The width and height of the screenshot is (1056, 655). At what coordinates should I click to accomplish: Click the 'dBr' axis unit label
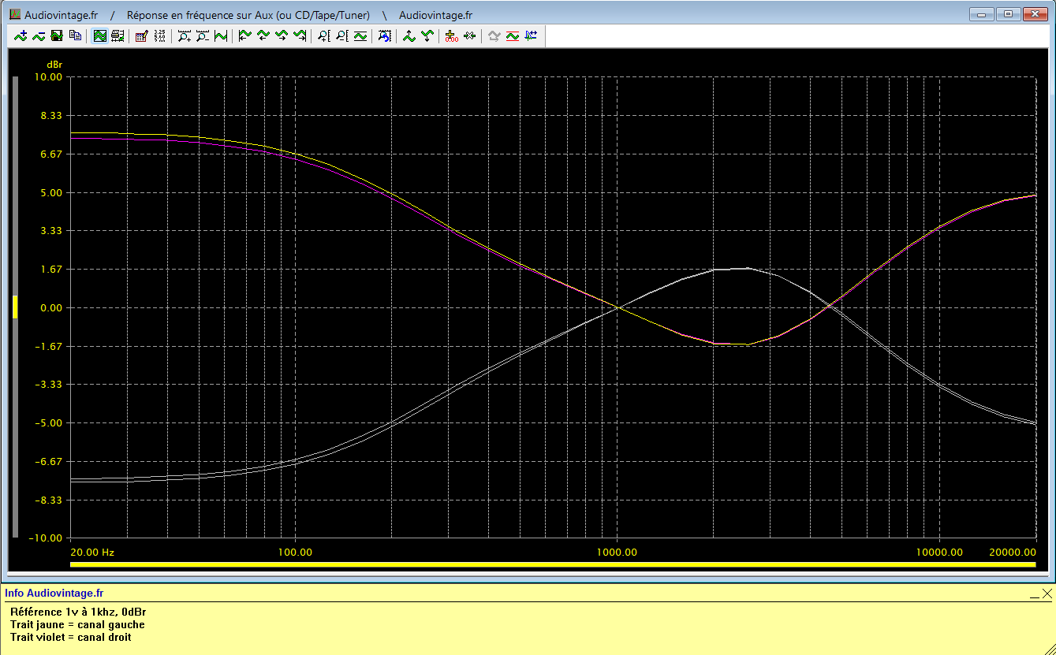[x=54, y=64]
